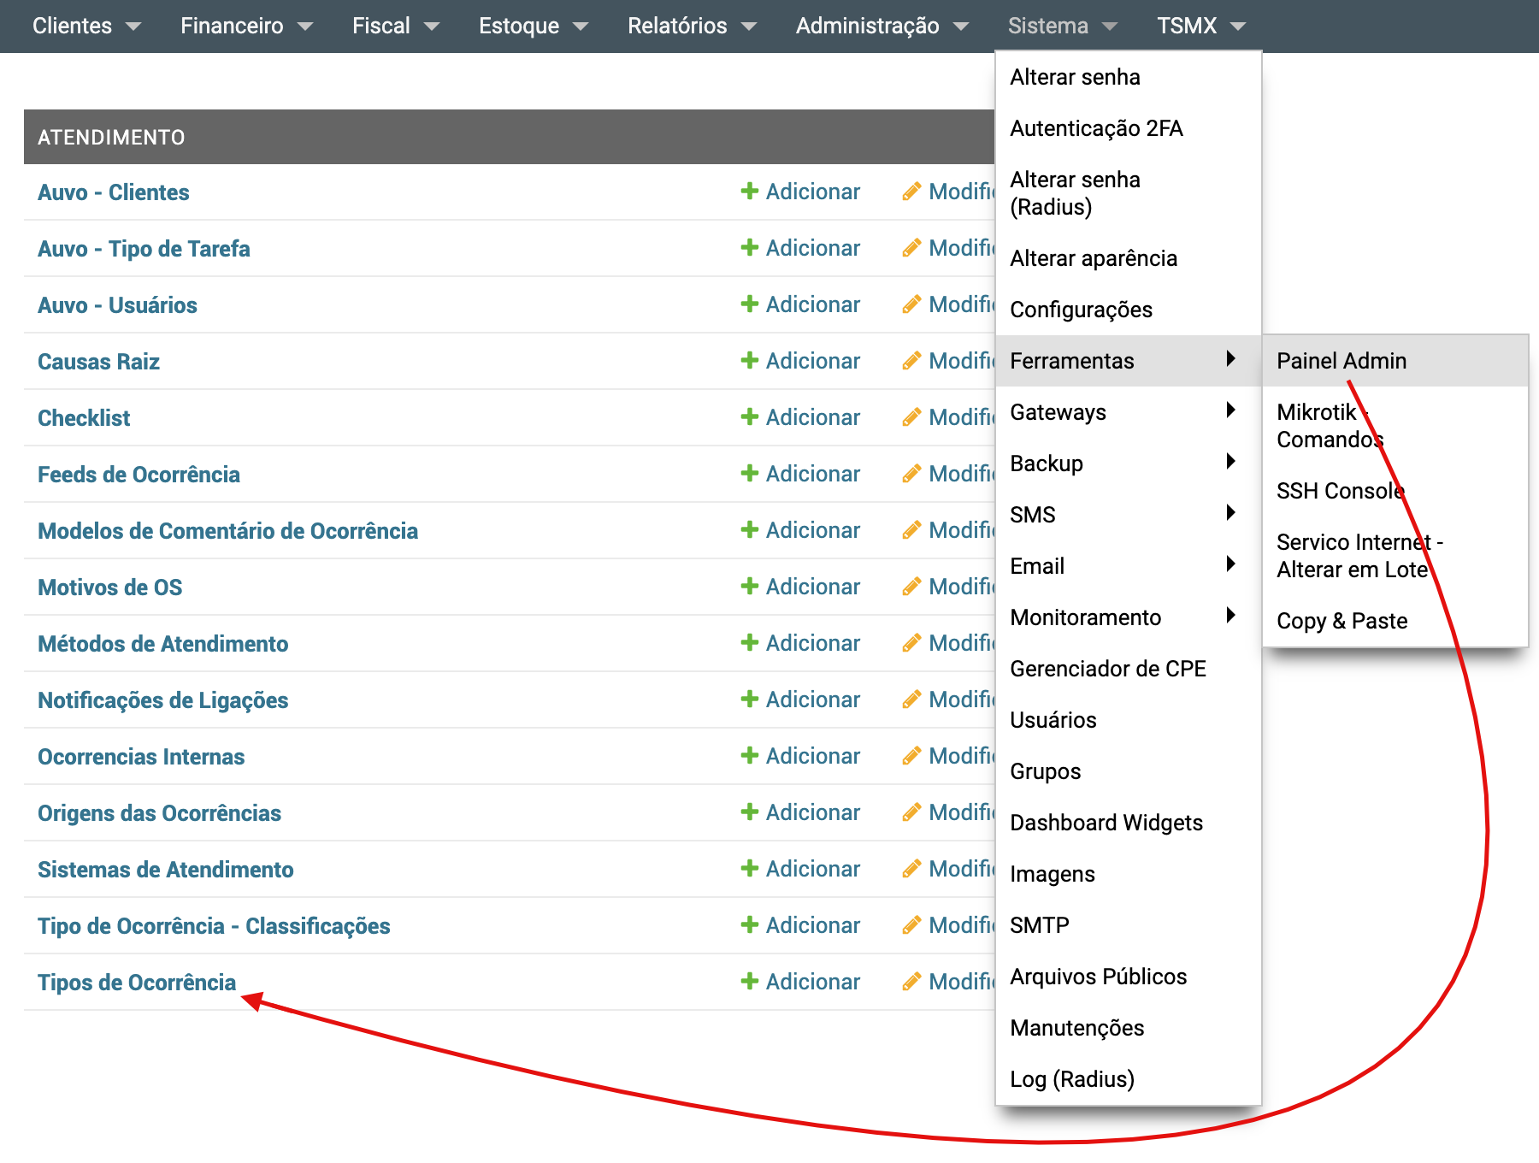Click the green plus icon for Auvo - Clientes
Screen dimensions: 1539x1163
pyautogui.click(x=750, y=192)
